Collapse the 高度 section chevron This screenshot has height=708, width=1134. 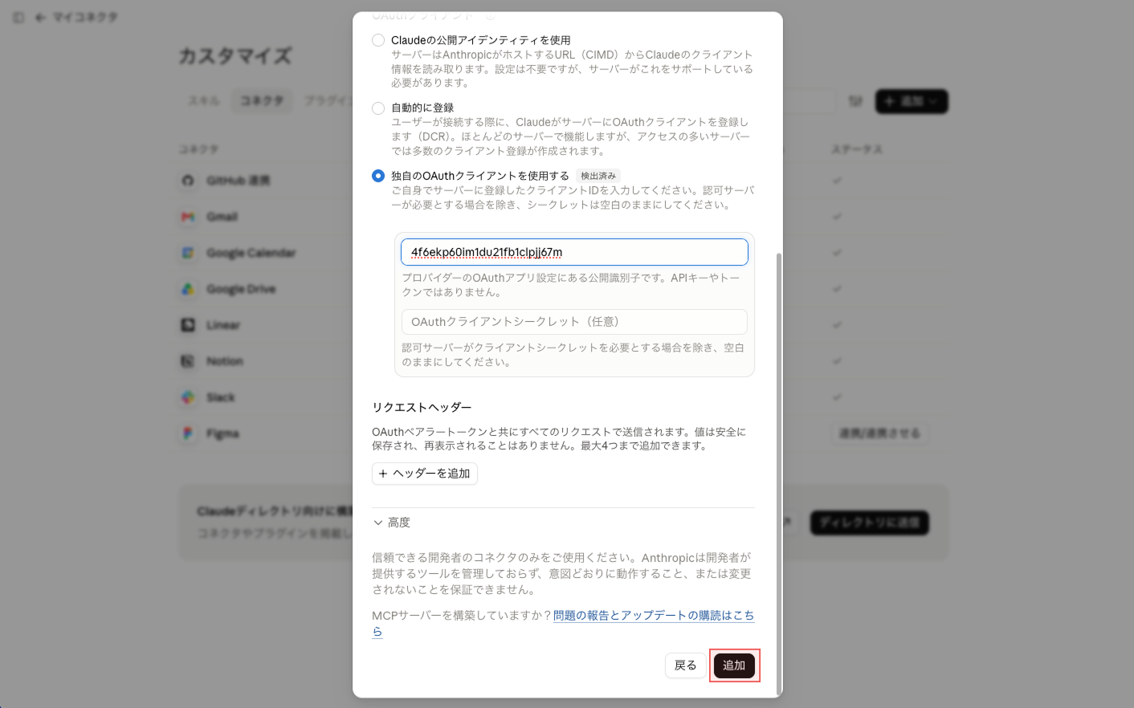pos(378,523)
